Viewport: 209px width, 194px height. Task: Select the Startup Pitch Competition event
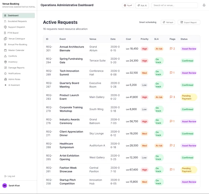pyautogui.click(x=68, y=182)
